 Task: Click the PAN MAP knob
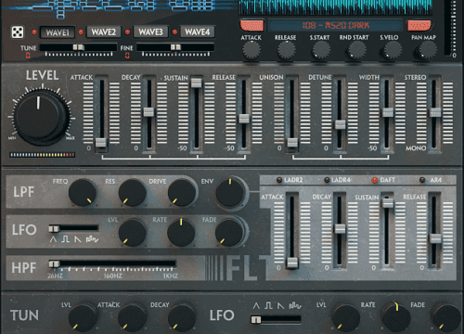pos(426,50)
